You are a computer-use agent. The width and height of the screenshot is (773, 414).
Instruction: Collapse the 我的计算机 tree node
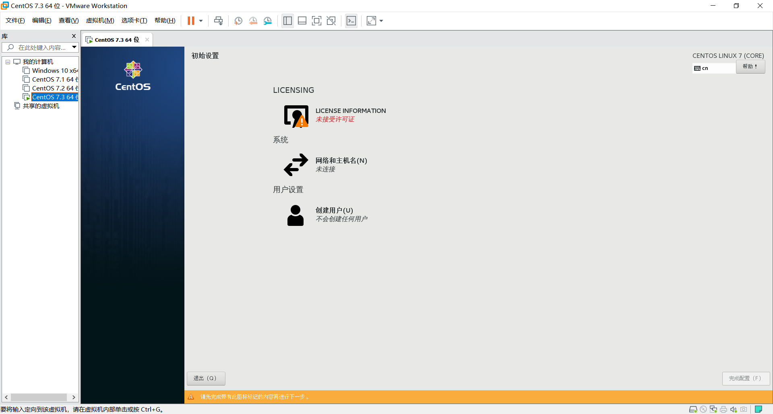coord(8,62)
